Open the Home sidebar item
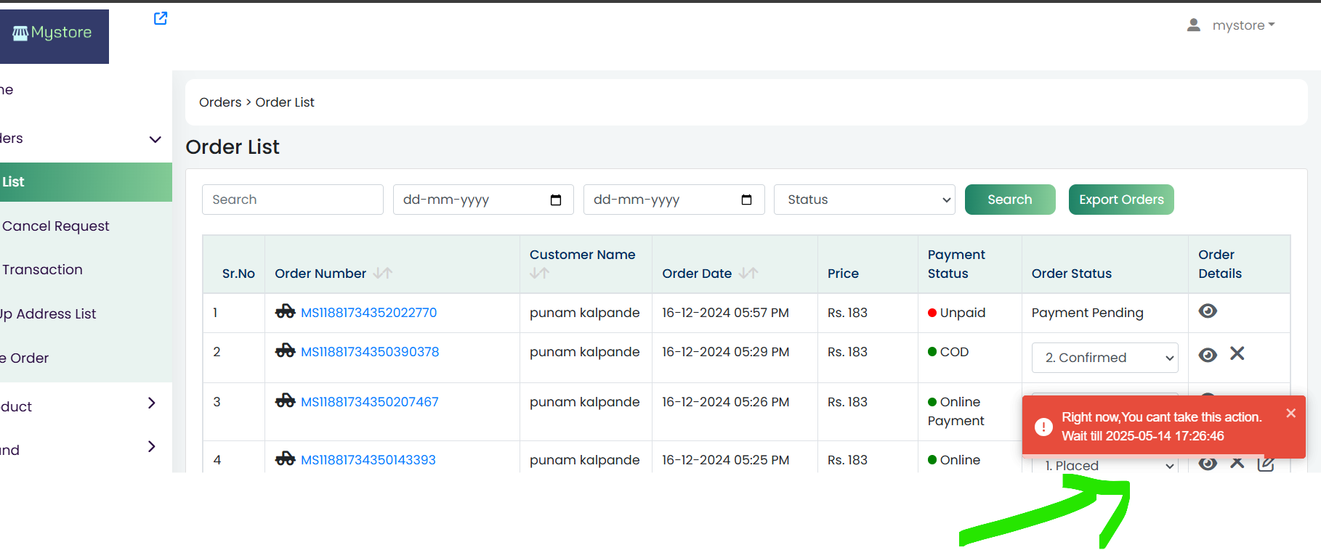 [x=7, y=90]
